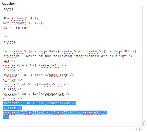Image resolution: width=147 pixels, height=132 pixels.
Task: Click the empty quotes '' line in eqn block
Action: point(5,37)
